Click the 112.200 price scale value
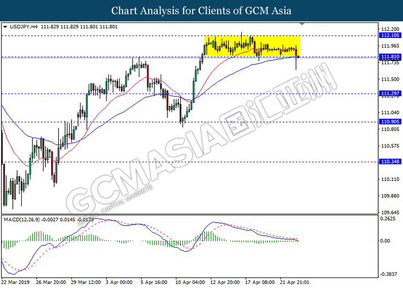 [x=390, y=29]
